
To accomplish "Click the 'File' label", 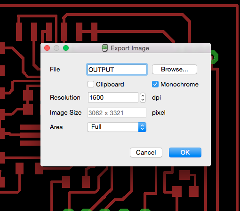I will (55, 69).
